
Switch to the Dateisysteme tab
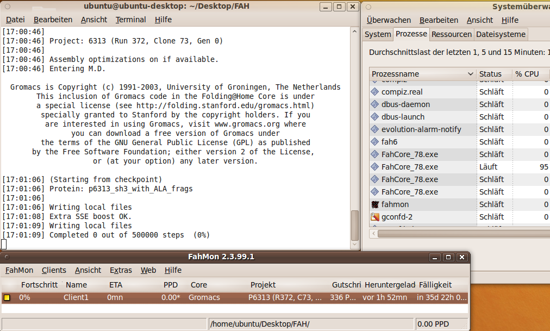pyautogui.click(x=501, y=34)
